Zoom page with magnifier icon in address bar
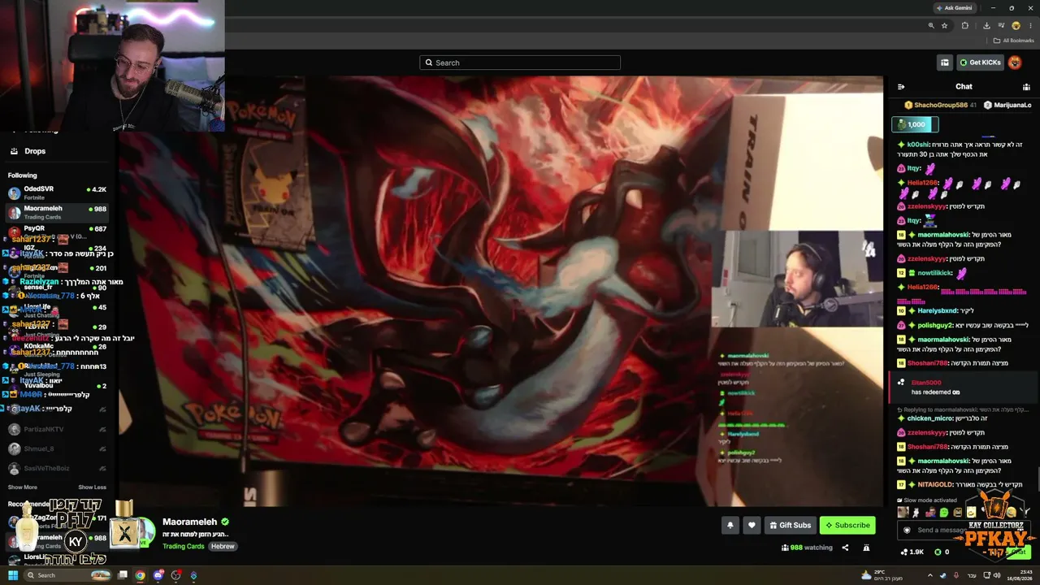The image size is (1040, 585). [x=931, y=25]
